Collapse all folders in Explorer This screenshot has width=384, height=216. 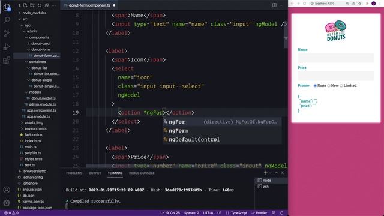[x=47, y=5]
